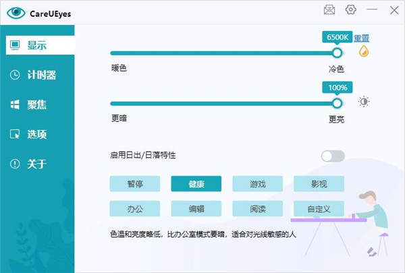The image size is (405, 273).
Task: Click the orange color temperature droplet icon
Action: [364, 52]
